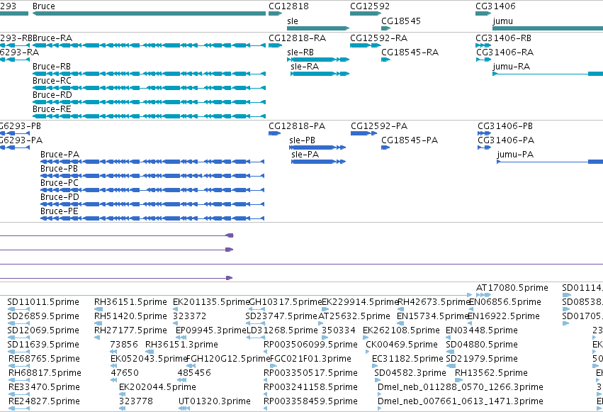
Task: Select the Bruce-PD protein label
Action: (x=60, y=197)
